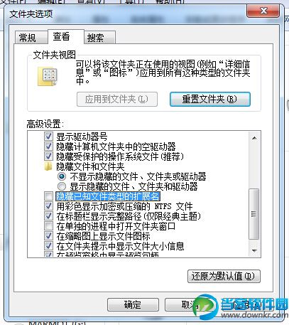Click the folder view icon
289x325 pixels.
pyautogui.click(x=48, y=77)
